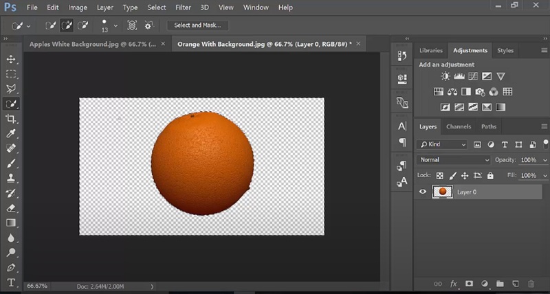The height and width of the screenshot is (294, 550).
Task: Open the Image menu
Action: pos(78,8)
